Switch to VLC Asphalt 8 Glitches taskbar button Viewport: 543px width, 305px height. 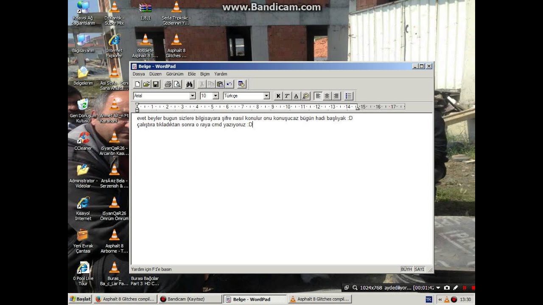[320, 299]
